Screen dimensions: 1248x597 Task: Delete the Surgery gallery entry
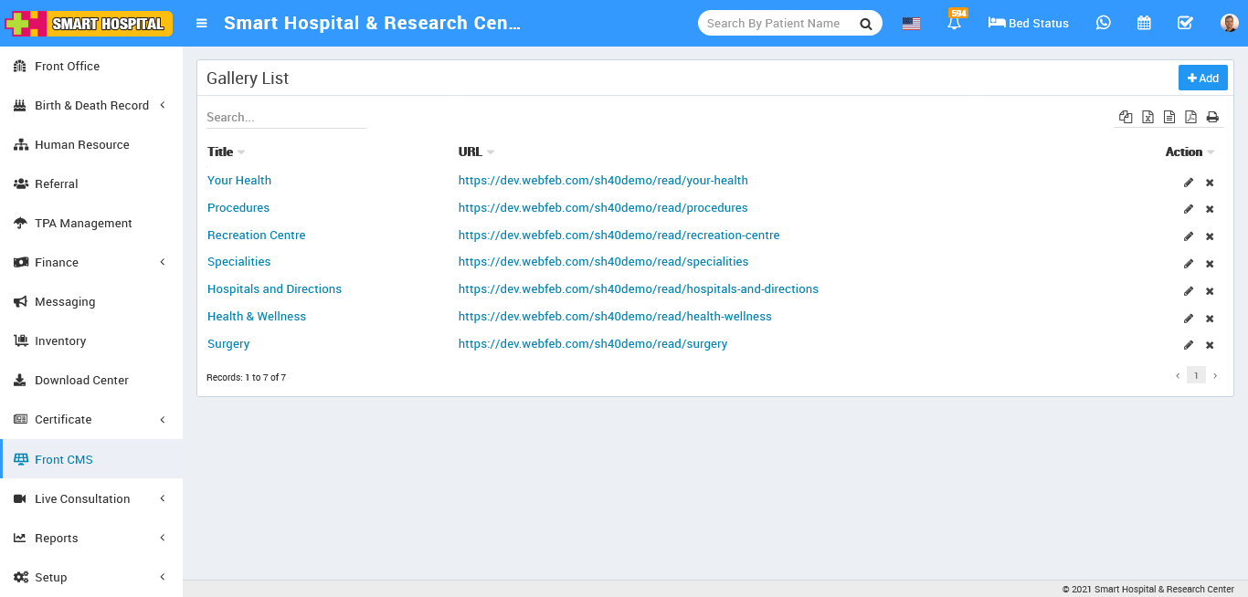1210,345
